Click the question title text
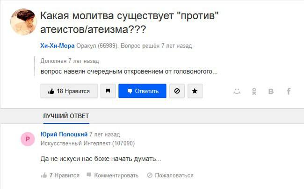Image resolution: width=304 pixels, height=189 pixels. (129, 23)
